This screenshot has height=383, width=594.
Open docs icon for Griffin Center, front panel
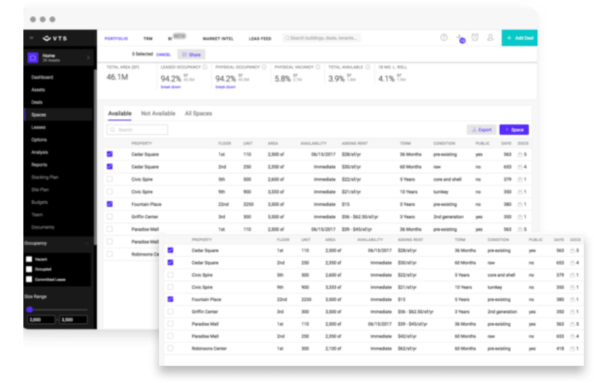point(573,312)
